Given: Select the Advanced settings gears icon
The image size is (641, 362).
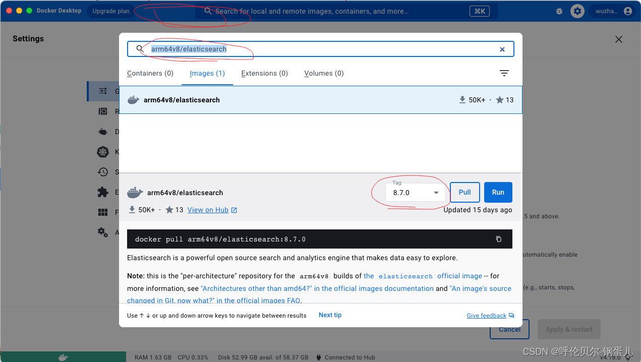Looking at the screenshot, I should tap(103, 232).
